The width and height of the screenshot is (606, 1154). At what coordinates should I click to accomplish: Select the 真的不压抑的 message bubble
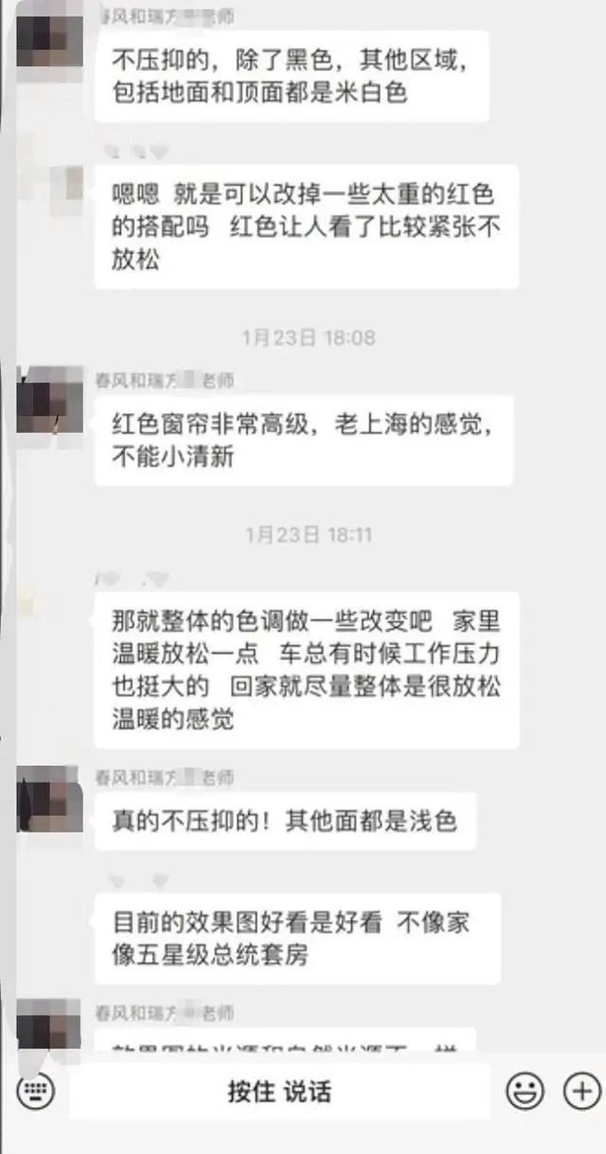[285, 821]
